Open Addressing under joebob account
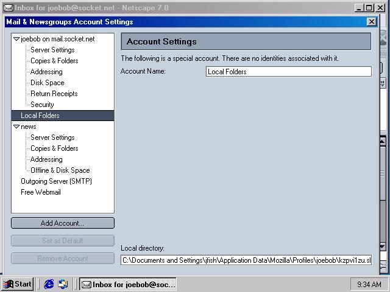Screen dimensions: 390x292 pyautogui.click(x=46, y=72)
